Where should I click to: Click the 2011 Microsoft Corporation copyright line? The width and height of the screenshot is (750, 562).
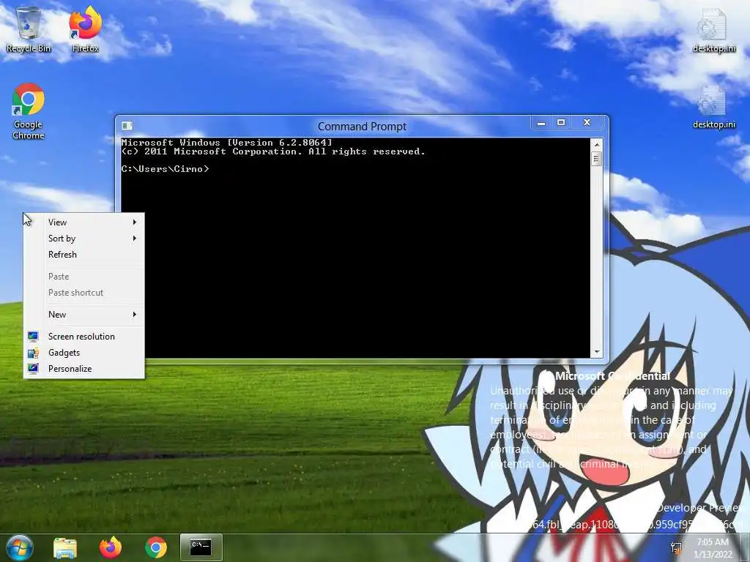[x=273, y=151]
